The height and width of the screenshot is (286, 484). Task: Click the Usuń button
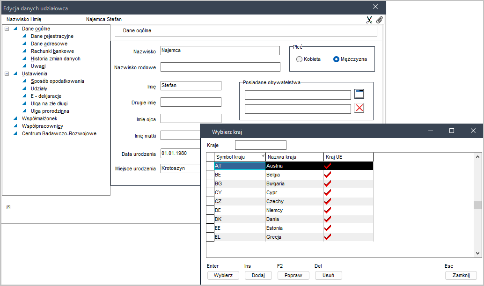(x=329, y=275)
